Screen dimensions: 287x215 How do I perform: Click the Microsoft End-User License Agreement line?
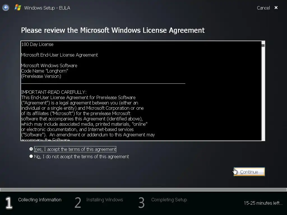[59, 55]
